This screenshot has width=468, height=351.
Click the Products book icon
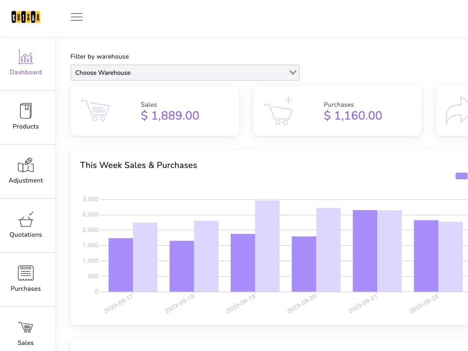(x=26, y=111)
